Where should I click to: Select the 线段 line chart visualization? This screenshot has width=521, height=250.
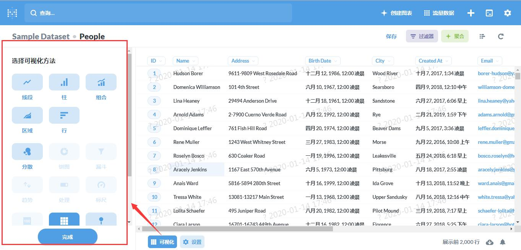click(27, 82)
